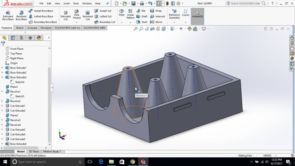Choose Swept Boss/Base feature

click(x=41, y=11)
